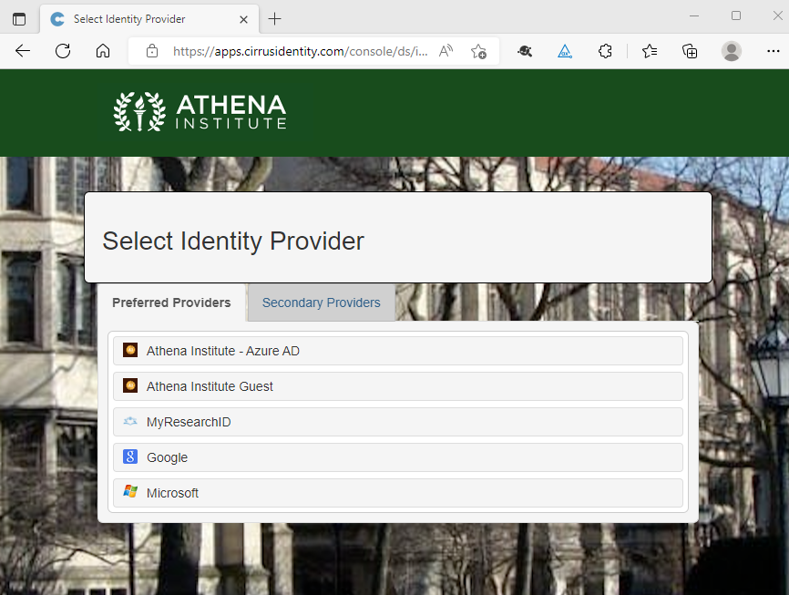View site information via padlock icon
789x595 pixels.
pyautogui.click(x=152, y=51)
